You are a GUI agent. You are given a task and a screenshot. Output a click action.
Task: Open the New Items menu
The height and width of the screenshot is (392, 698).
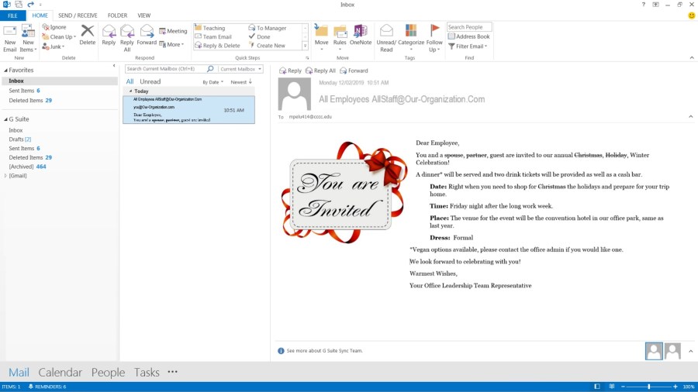click(28, 39)
